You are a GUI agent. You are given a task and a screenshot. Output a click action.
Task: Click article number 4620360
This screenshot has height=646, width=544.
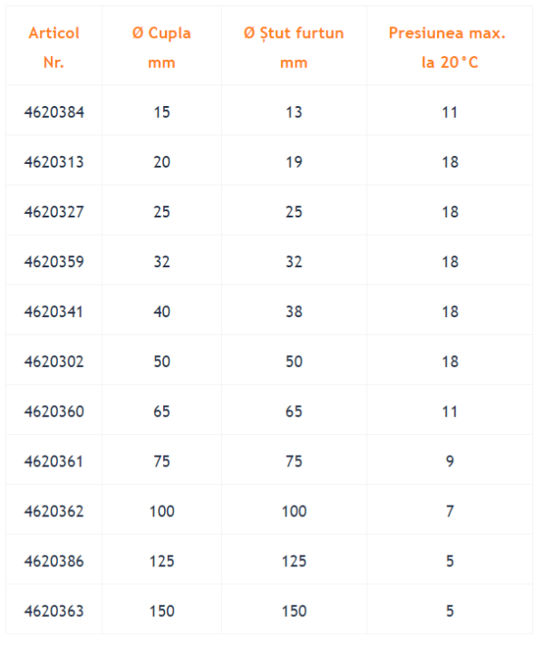pyautogui.click(x=54, y=411)
